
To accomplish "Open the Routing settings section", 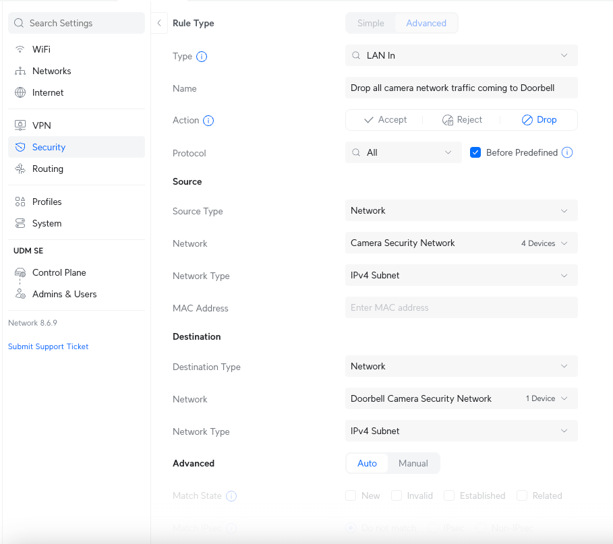I will (77, 169).
